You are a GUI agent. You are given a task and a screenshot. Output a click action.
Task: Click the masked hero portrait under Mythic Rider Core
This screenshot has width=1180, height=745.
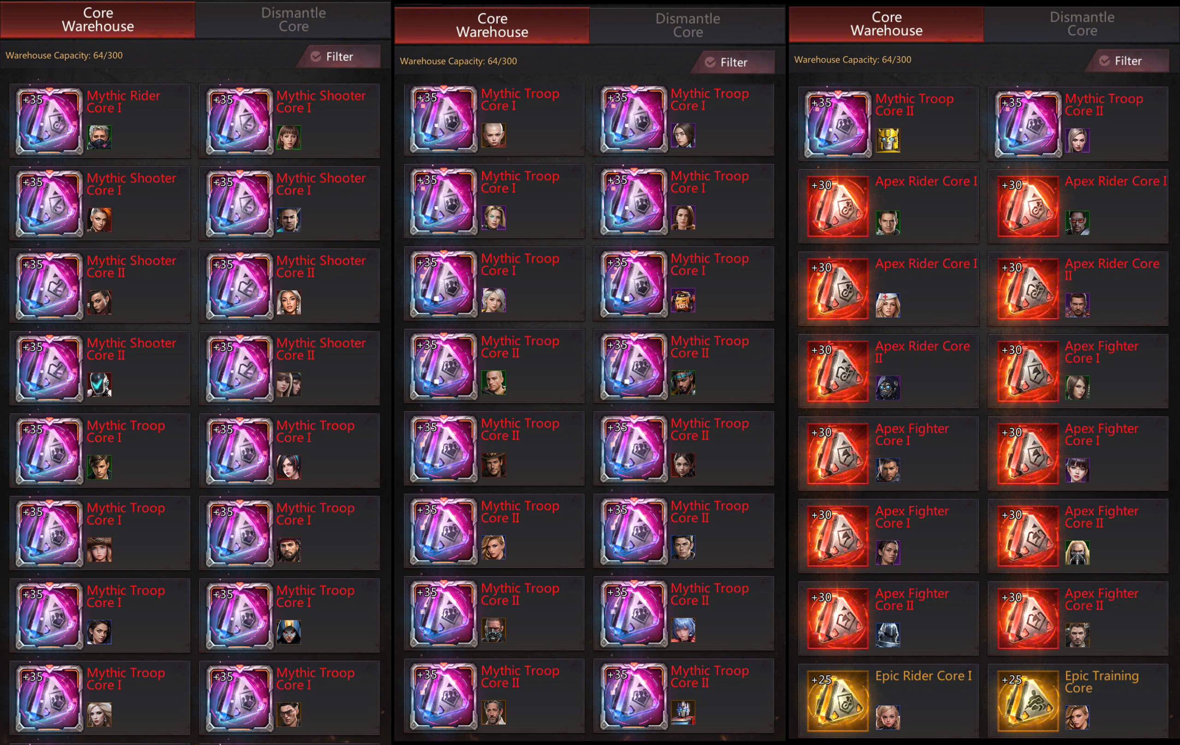point(100,138)
